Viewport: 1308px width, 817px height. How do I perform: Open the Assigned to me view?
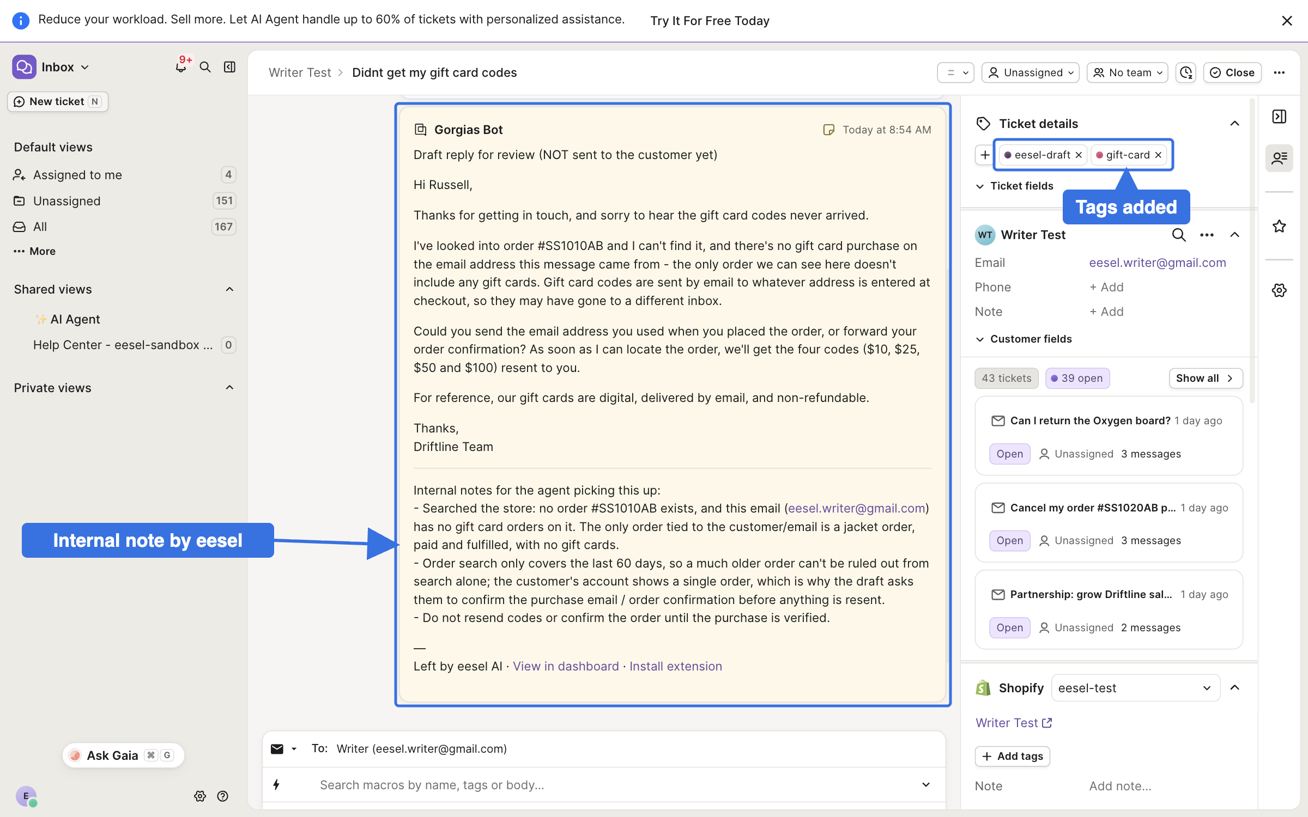[x=124, y=175]
